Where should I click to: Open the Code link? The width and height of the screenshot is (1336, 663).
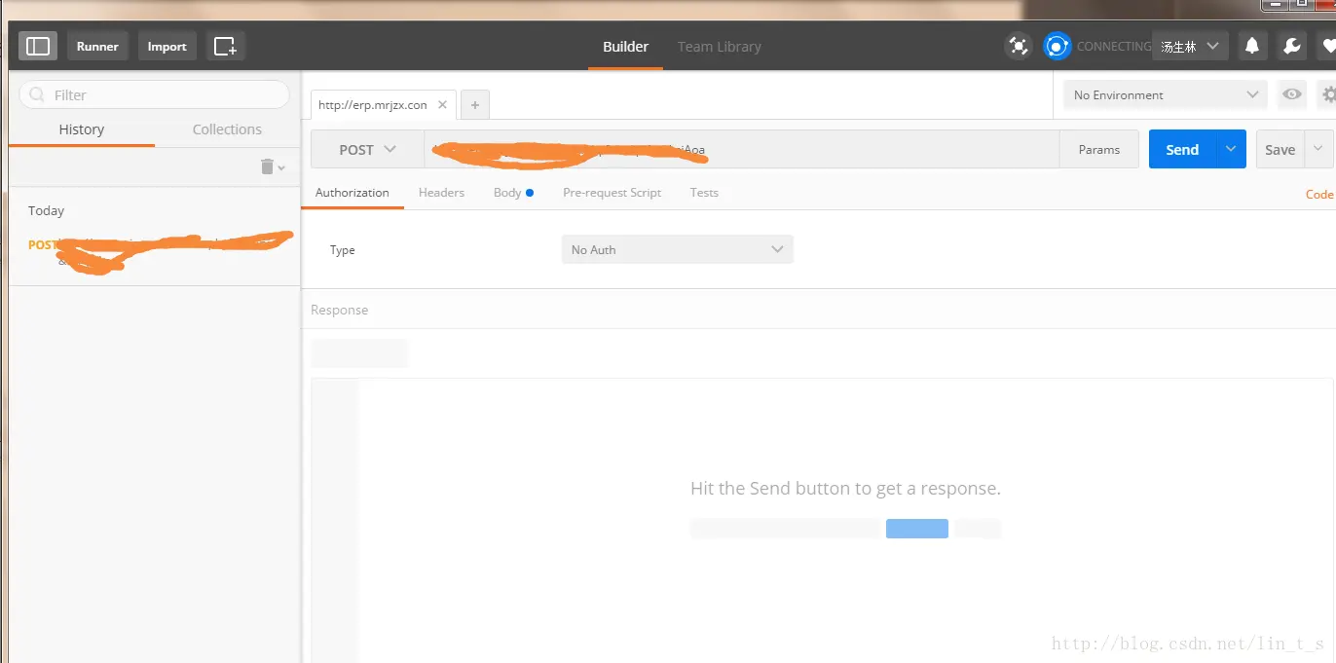(1319, 194)
